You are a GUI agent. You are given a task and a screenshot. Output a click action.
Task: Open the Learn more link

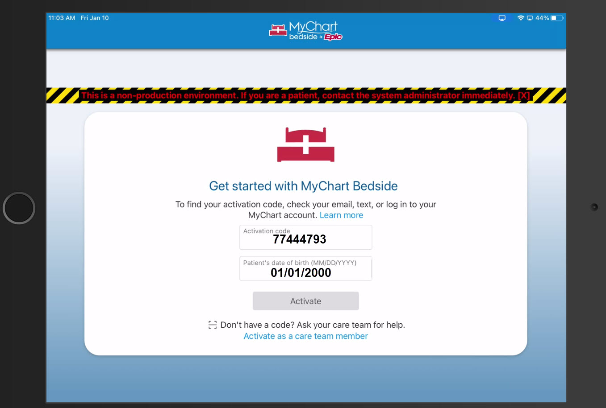coord(341,215)
